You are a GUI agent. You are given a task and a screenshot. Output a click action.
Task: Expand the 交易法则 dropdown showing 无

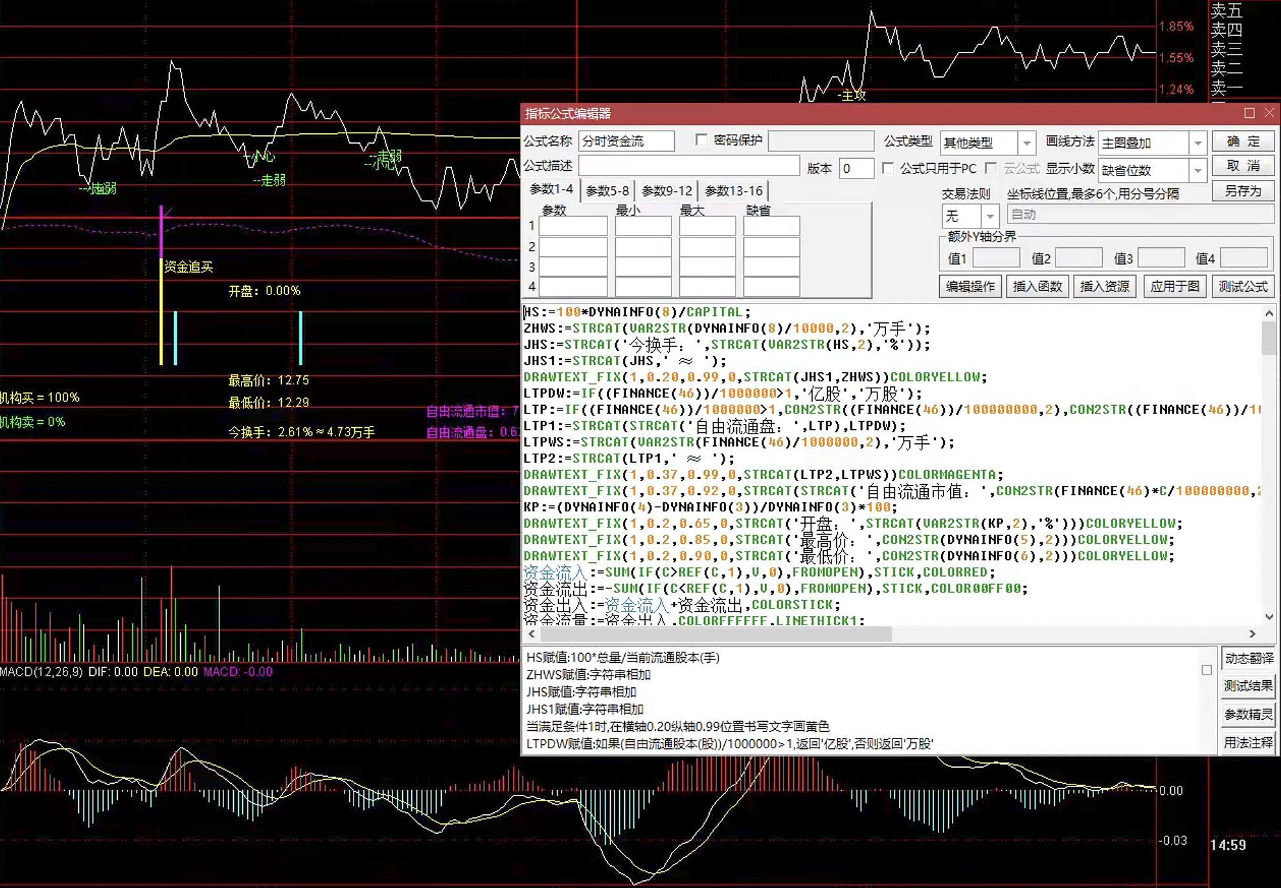[990, 216]
